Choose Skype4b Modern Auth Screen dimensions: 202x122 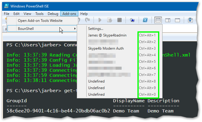tap(120, 48)
